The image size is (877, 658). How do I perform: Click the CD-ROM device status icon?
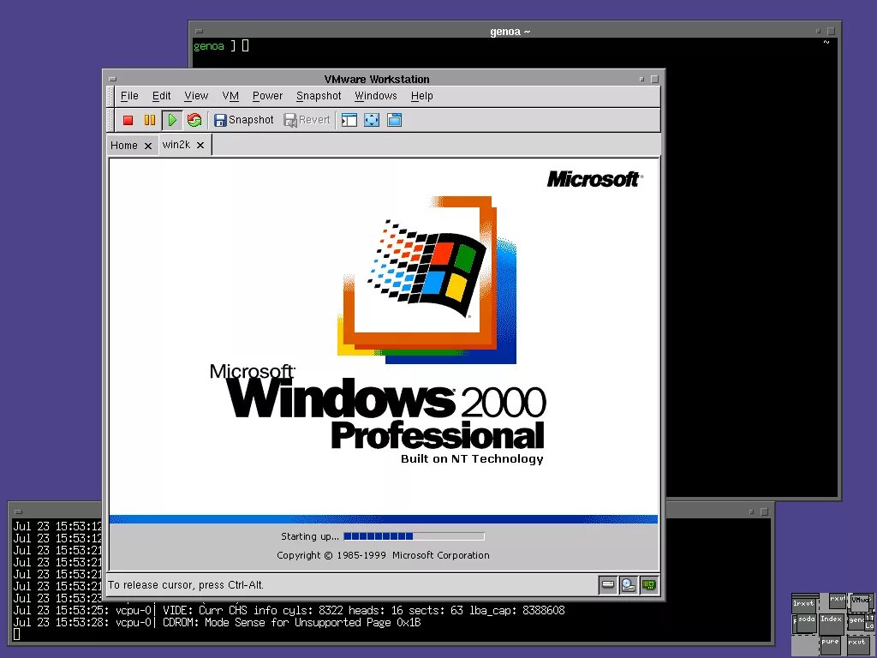pyautogui.click(x=628, y=585)
